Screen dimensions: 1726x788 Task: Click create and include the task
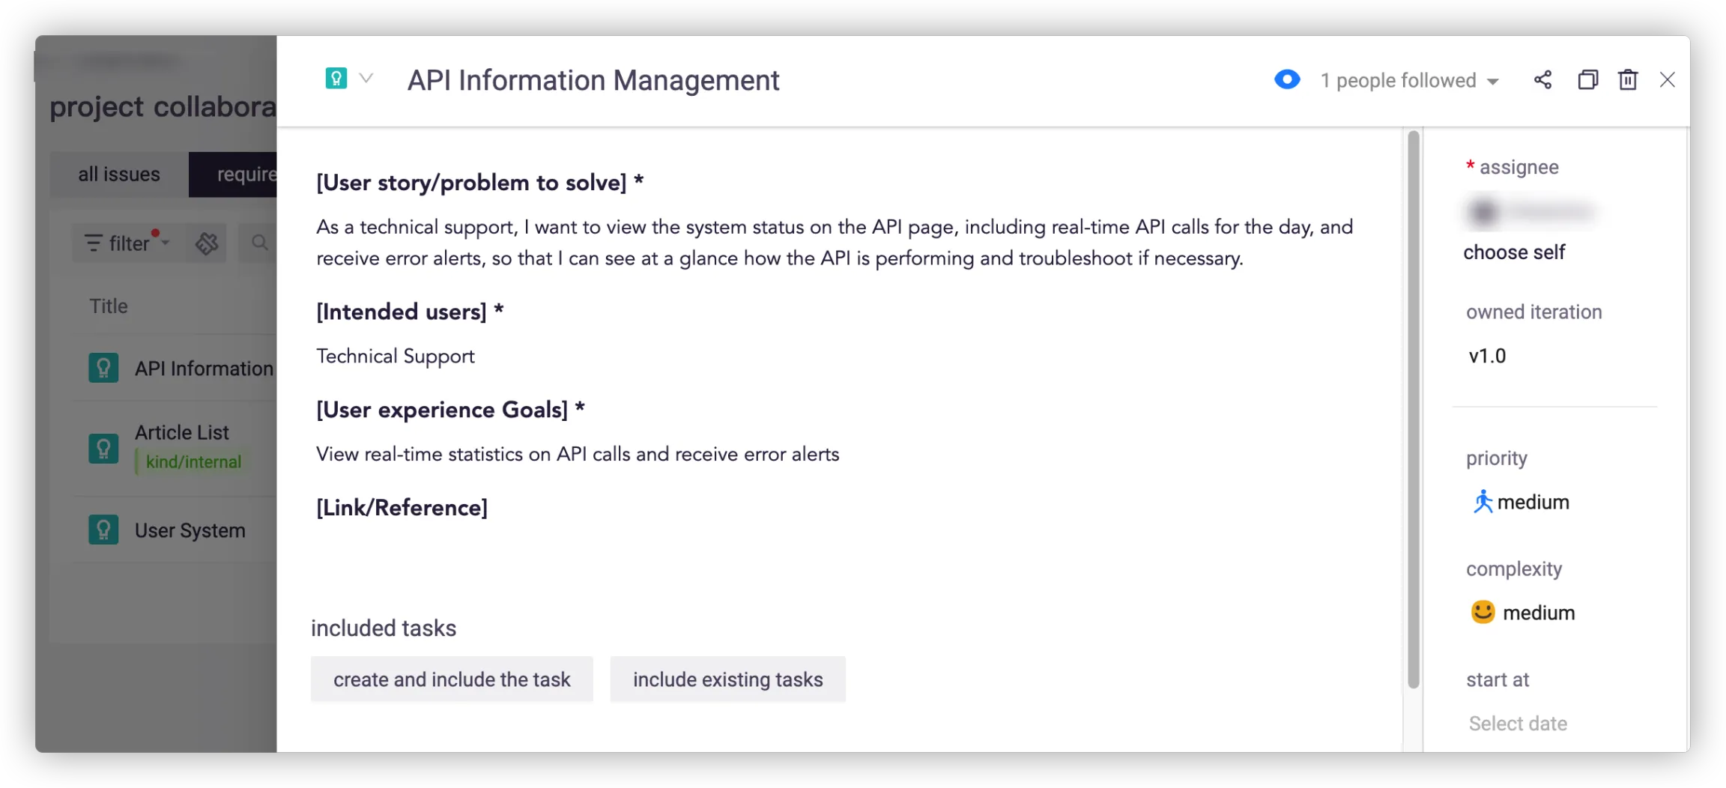(x=452, y=679)
